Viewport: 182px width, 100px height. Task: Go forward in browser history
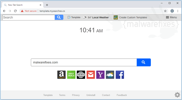pos(10,11)
